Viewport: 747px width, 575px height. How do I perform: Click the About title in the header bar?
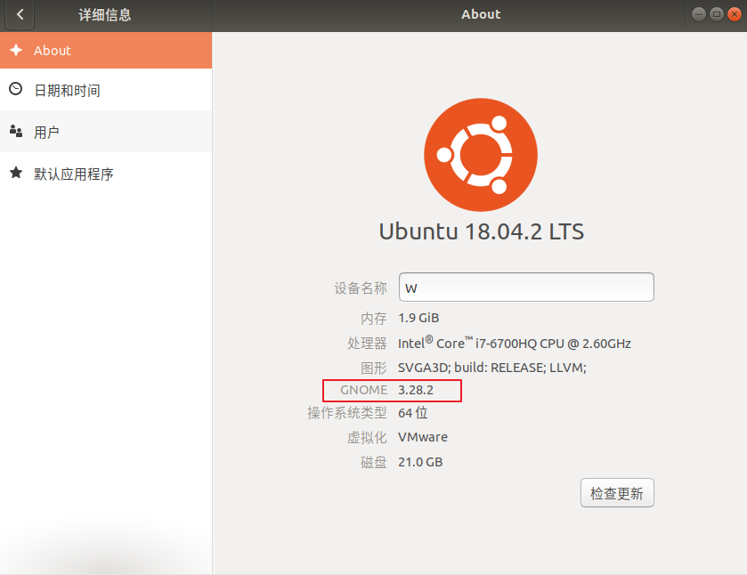pyautogui.click(x=481, y=14)
